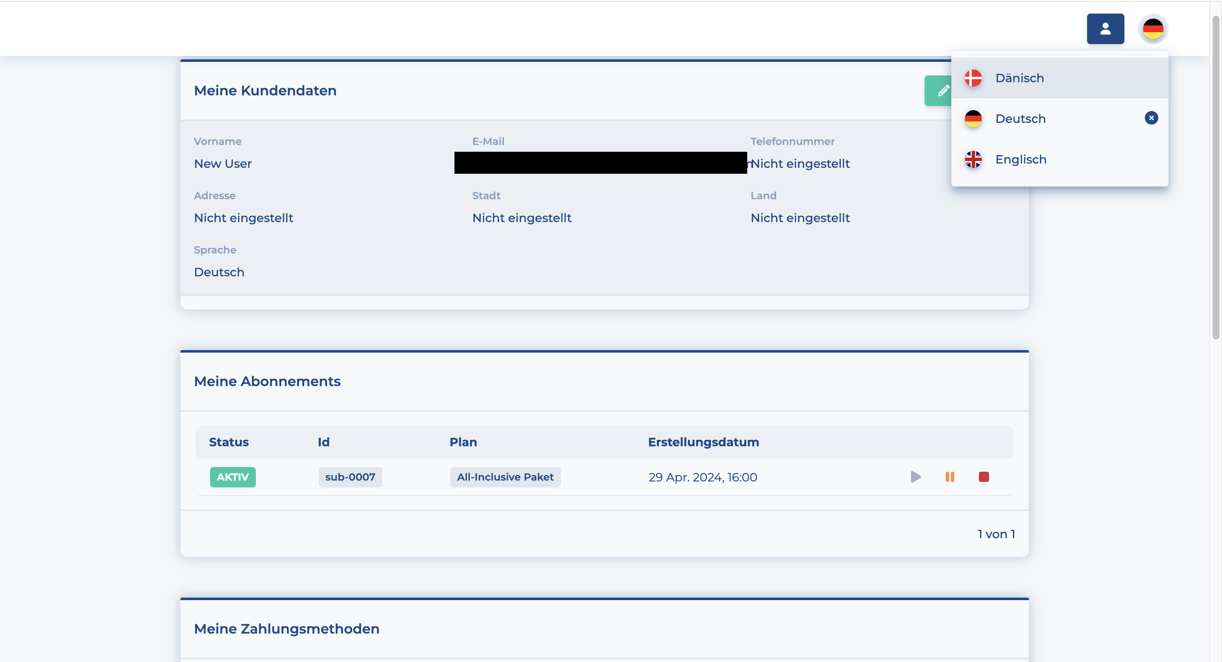
Task: Open the user profile icon button
Action: point(1105,29)
